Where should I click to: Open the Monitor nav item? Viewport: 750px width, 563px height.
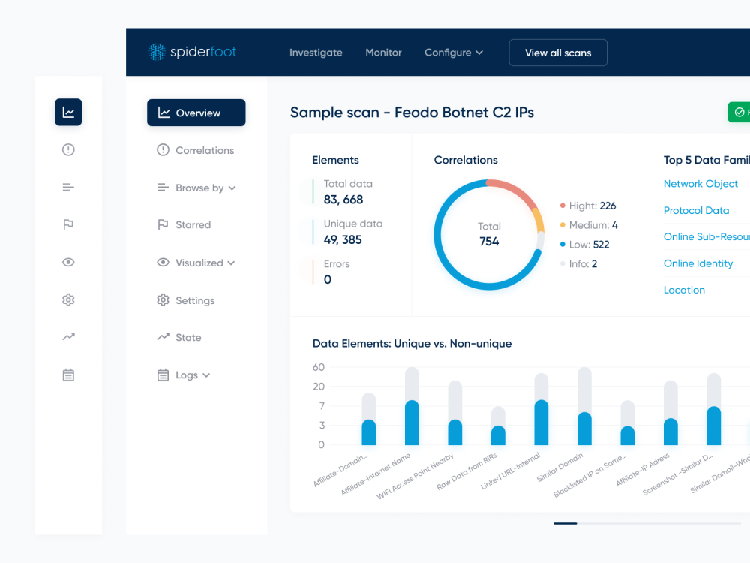[x=383, y=53]
